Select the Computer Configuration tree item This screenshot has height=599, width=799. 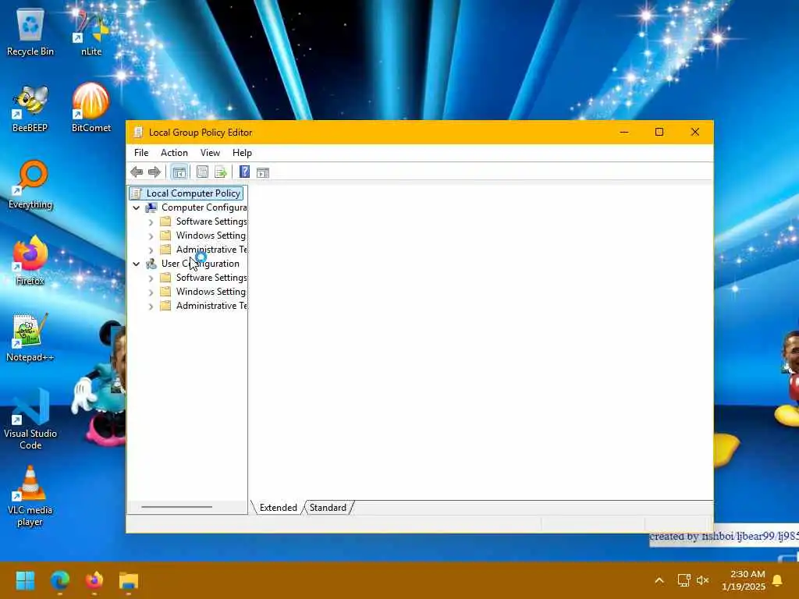(x=197, y=207)
